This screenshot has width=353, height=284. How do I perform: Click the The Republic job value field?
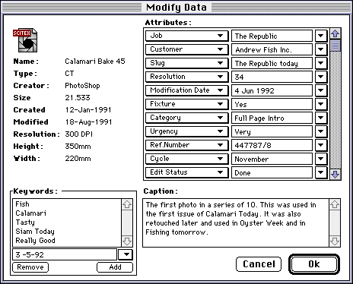point(272,36)
